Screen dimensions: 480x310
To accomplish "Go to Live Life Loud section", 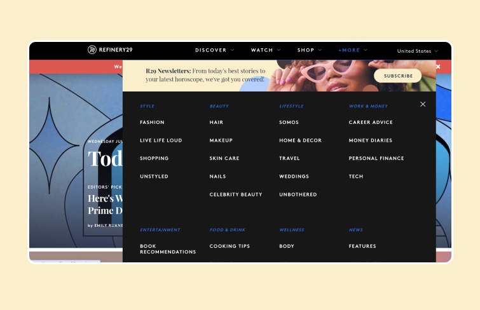I will pos(161,140).
